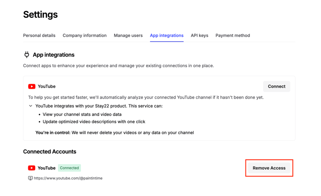321x196 pixels.
Task: Collapse the YouTube integration details chevron
Action: [x=31, y=106]
